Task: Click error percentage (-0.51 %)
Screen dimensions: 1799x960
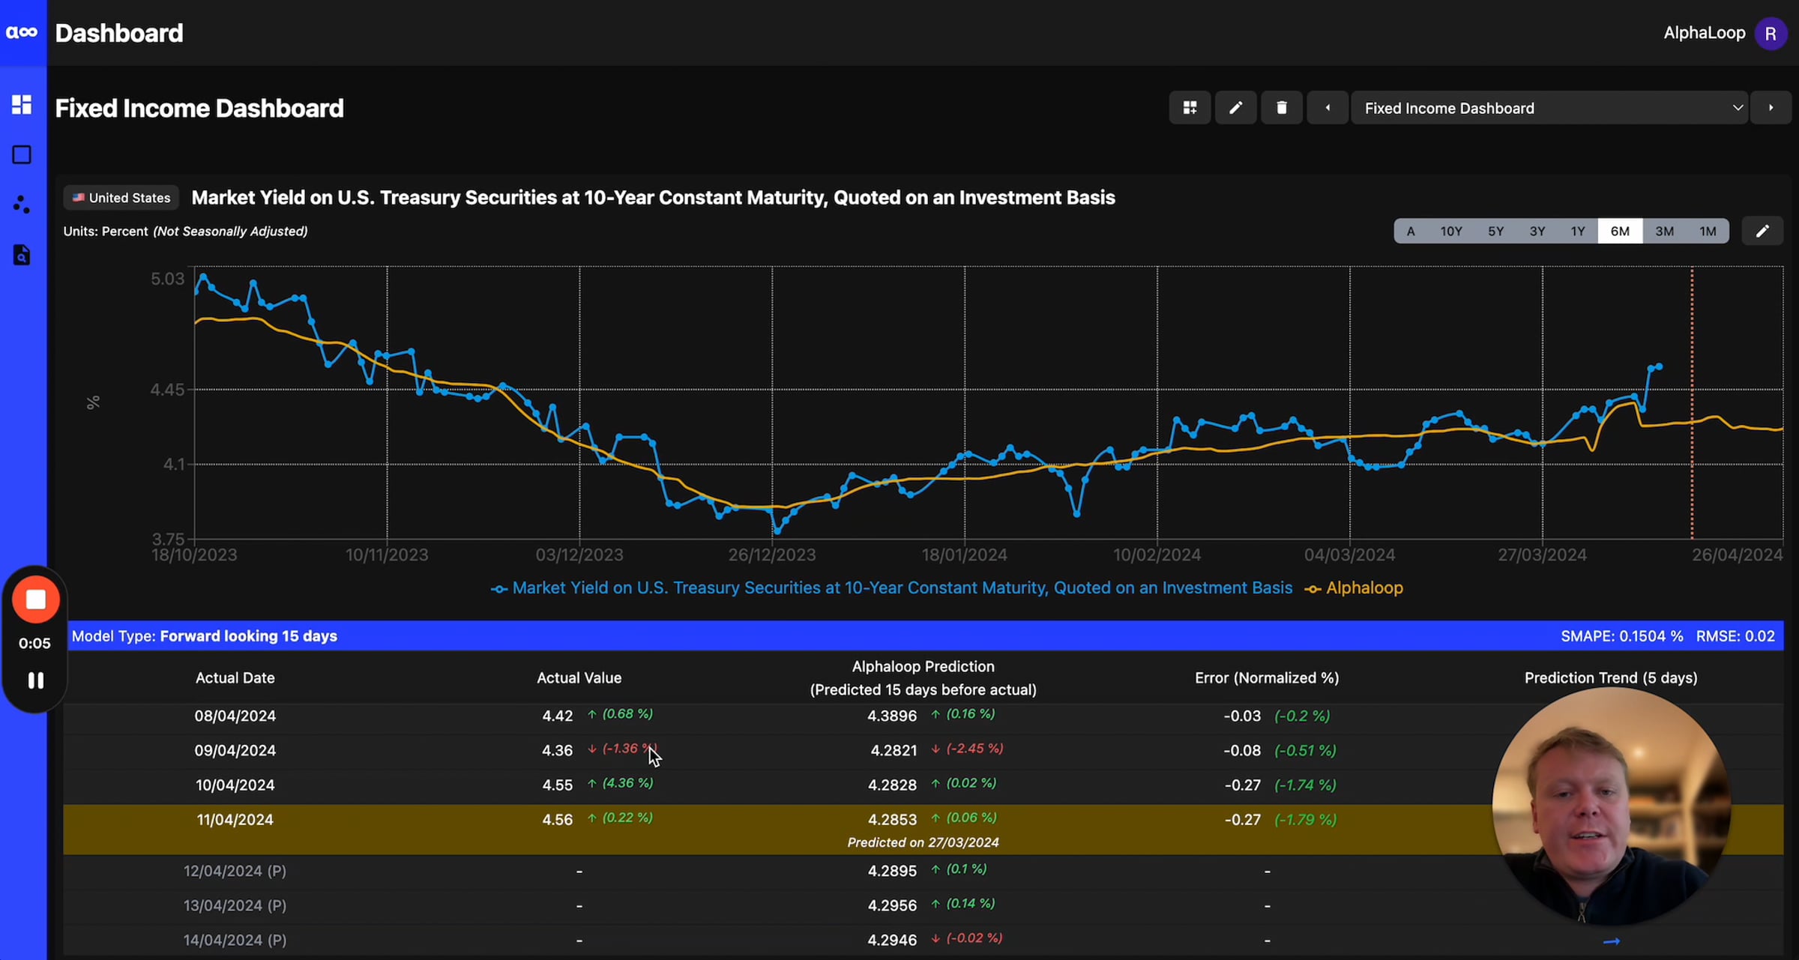Action: point(1305,751)
